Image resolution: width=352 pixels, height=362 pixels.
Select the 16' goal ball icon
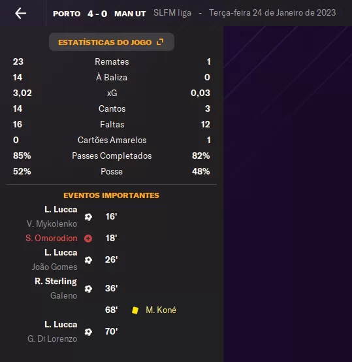(88, 217)
